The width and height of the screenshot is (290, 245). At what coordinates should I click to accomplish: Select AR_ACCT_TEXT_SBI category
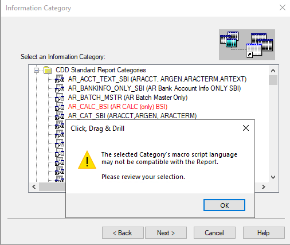click(x=158, y=79)
